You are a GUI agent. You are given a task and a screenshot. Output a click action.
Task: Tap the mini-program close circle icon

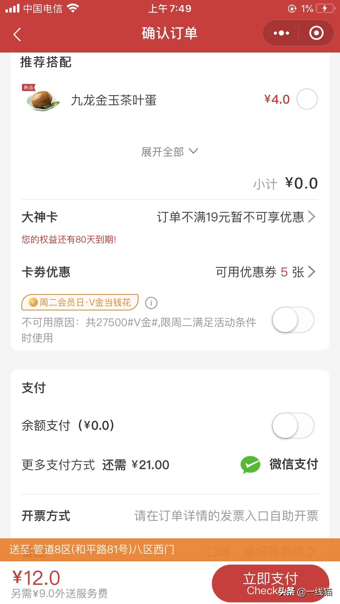[x=316, y=33]
